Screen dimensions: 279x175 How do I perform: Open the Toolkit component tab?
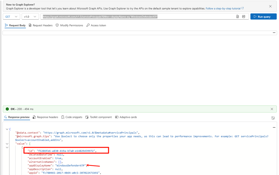99,117
